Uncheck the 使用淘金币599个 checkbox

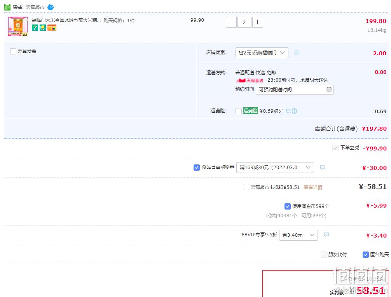click(x=288, y=206)
